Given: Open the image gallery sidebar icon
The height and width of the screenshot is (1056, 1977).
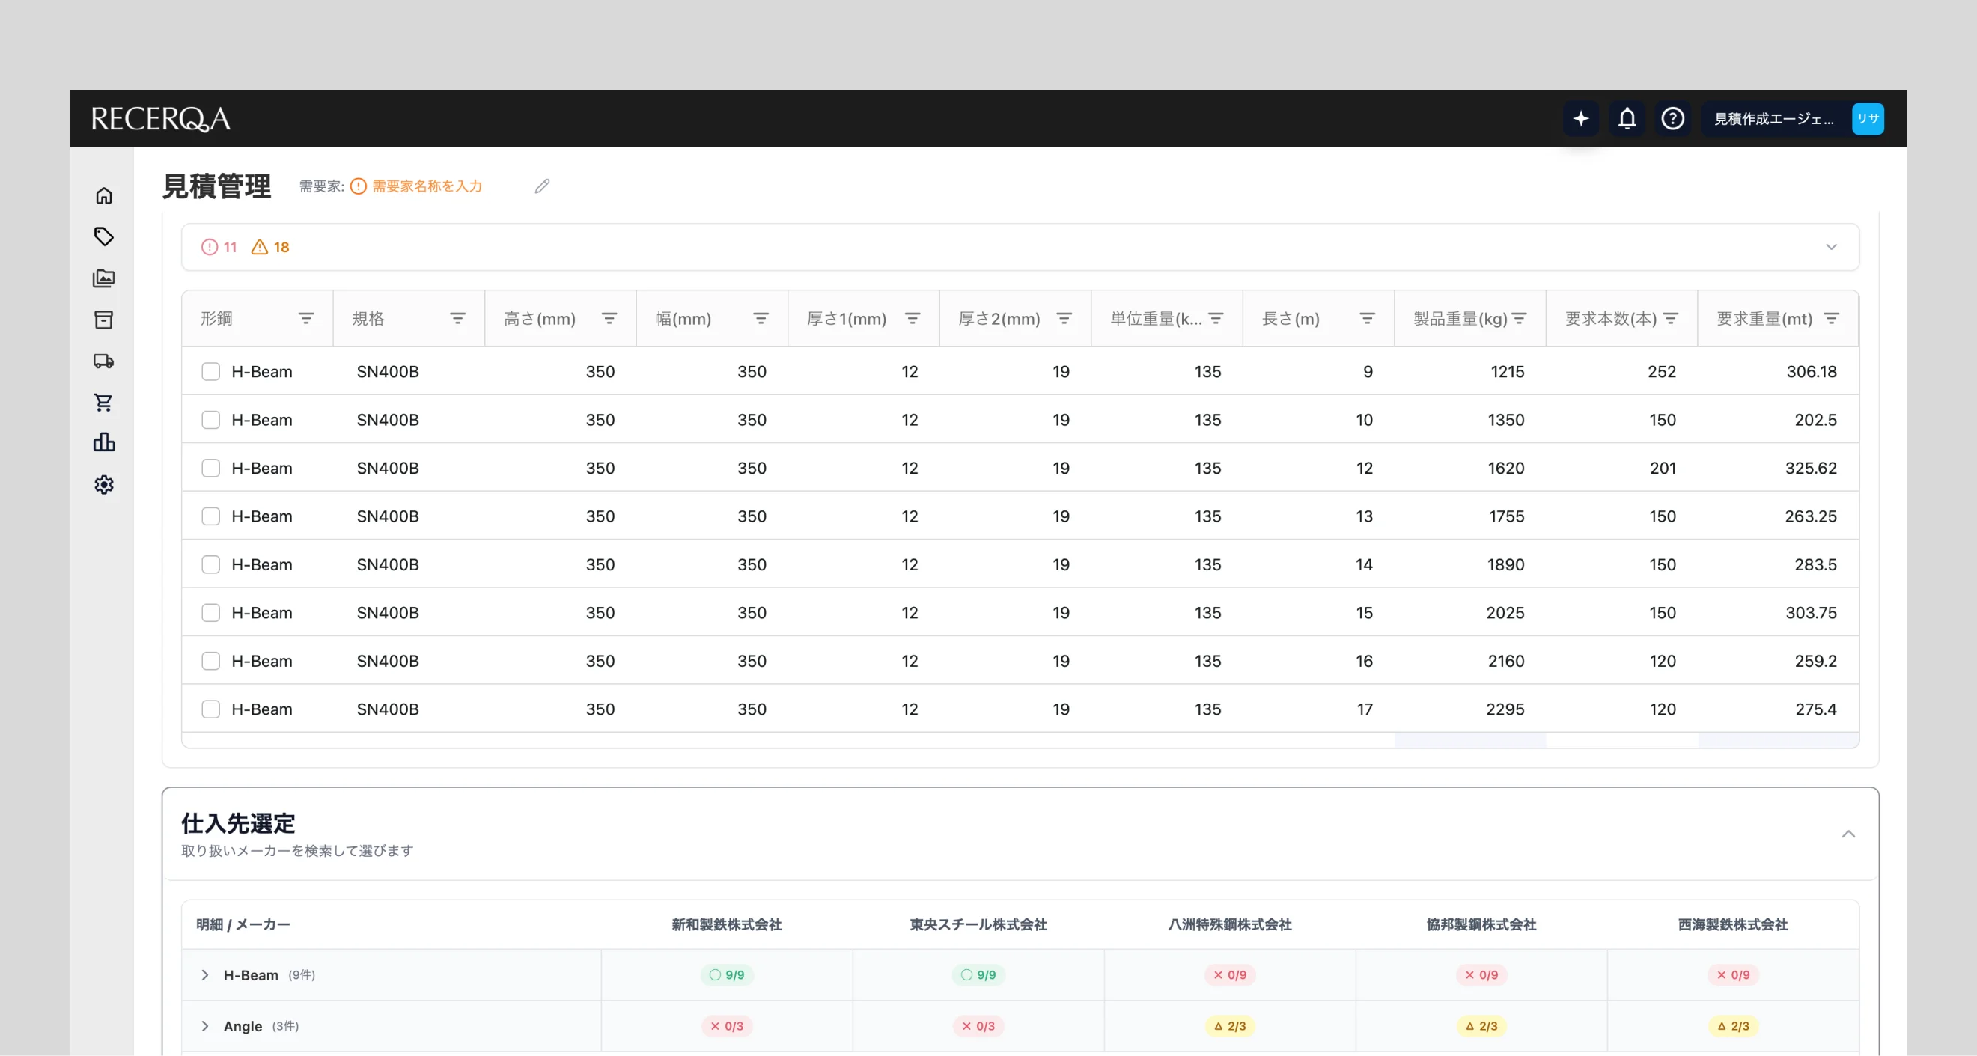Looking at the screenshot, I should pyautogui.click(x=103, y=278).
